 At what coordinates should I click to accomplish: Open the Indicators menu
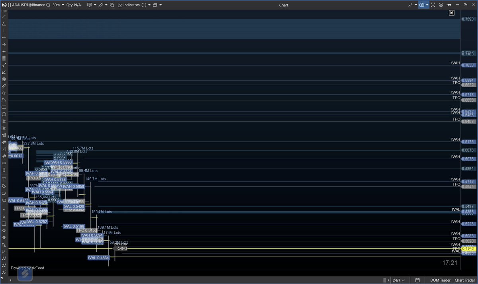click(x=129, y=5)
